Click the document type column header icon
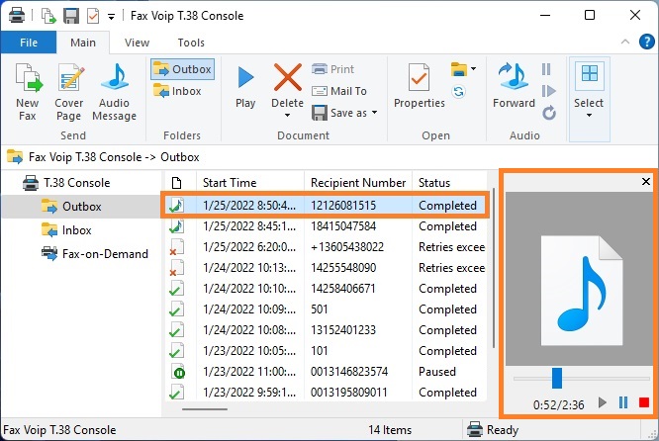Image resolution: width=659 pixels, height=441 pixels. pyautogui.click(x=177, y=183)
